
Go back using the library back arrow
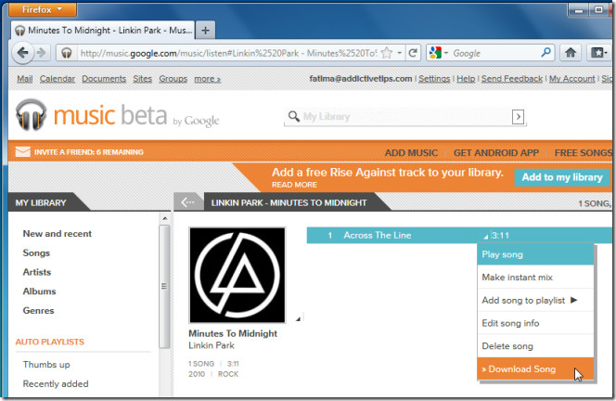[x=188, y=202]
